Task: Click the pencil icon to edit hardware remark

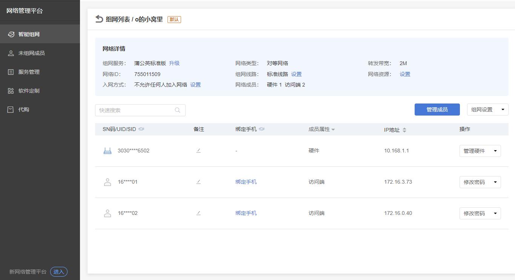Action: (198, 151)
